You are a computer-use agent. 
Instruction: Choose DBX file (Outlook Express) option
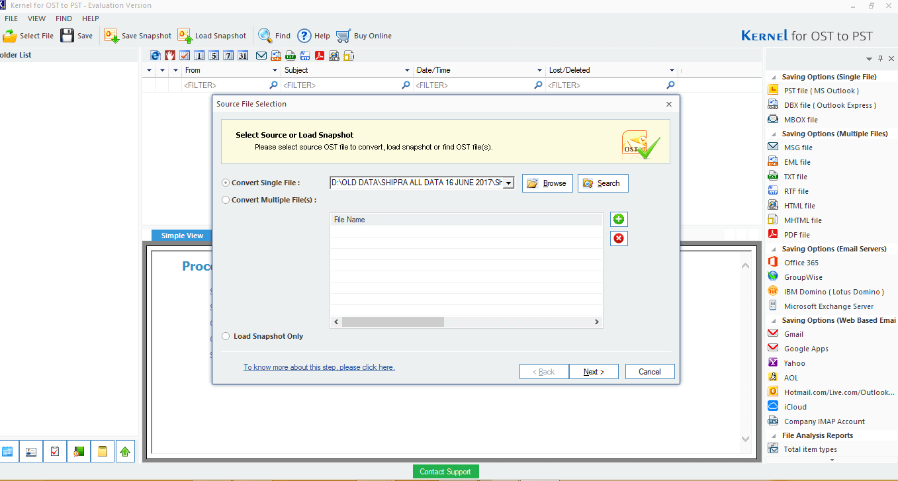(x=830, y=105)
